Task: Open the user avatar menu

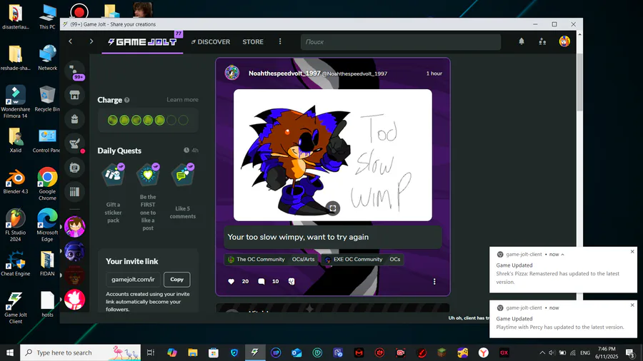Action: 564,41
